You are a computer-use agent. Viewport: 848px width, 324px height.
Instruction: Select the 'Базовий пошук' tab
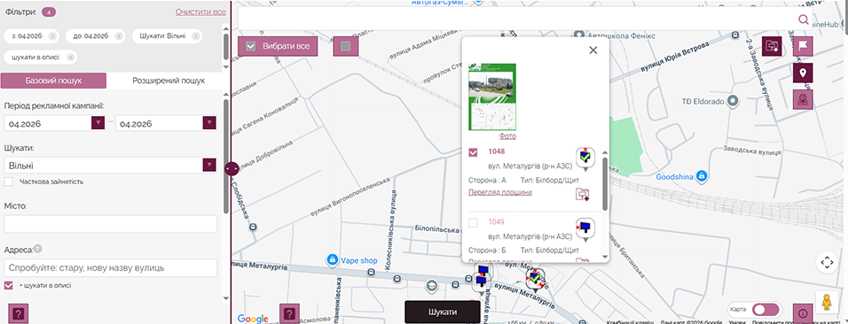click(x=53, y=81)
